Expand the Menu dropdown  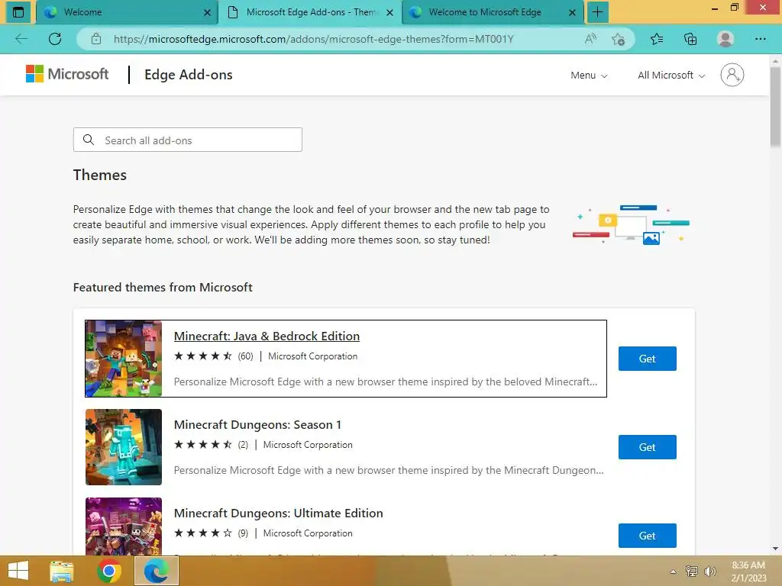[x=589, y=76]
